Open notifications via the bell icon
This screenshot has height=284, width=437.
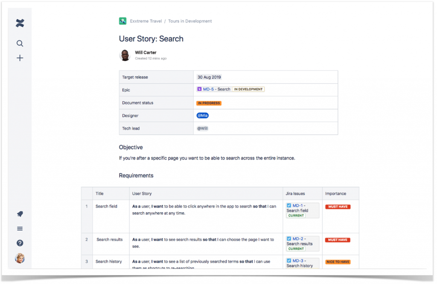20,214
